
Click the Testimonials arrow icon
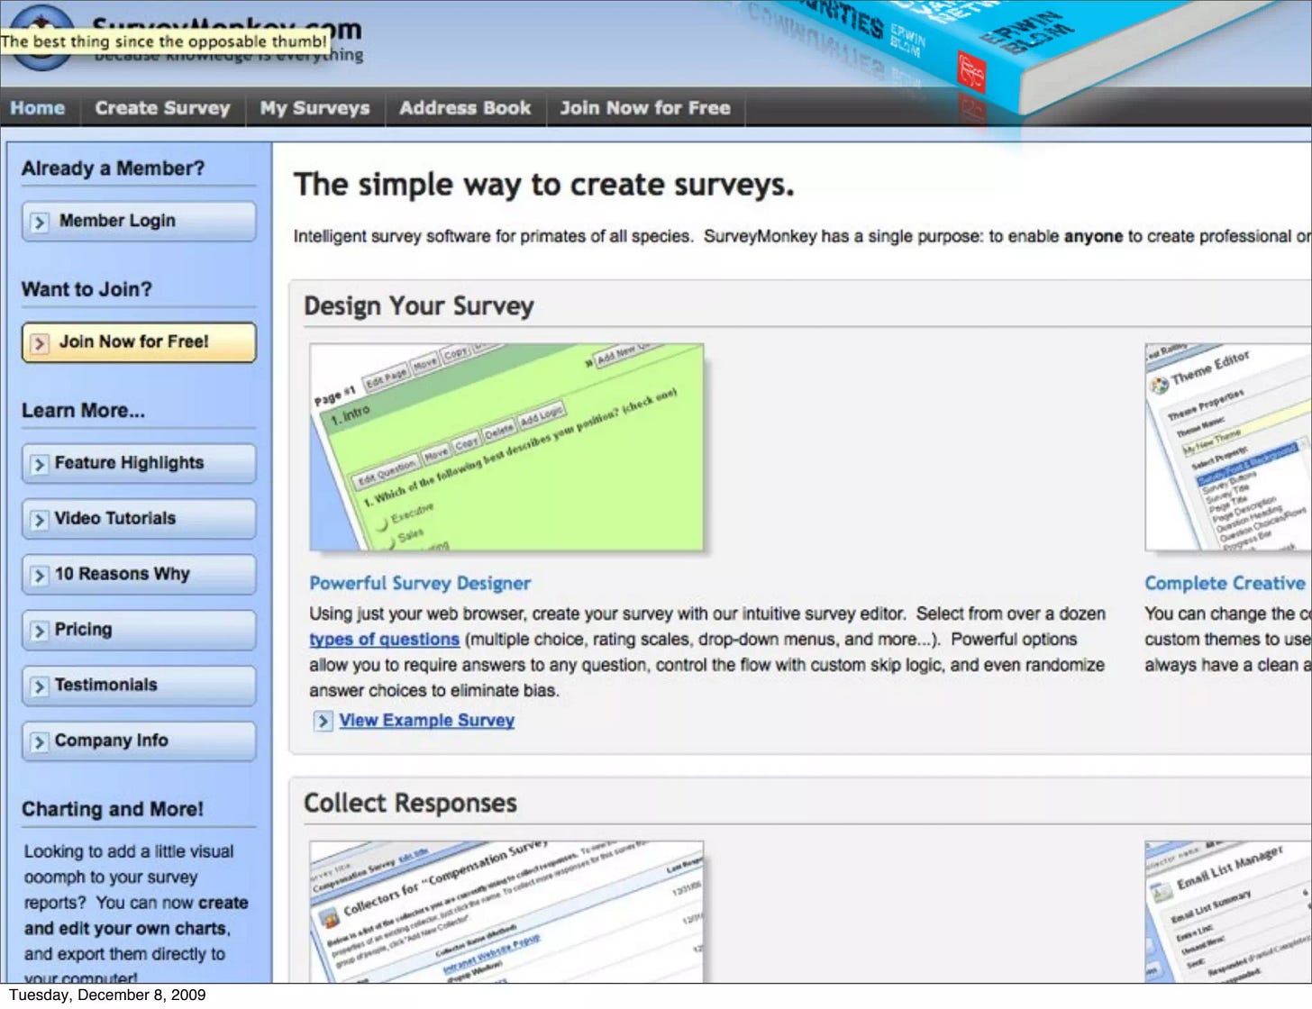pyautogui.click(x=38, y=685)
